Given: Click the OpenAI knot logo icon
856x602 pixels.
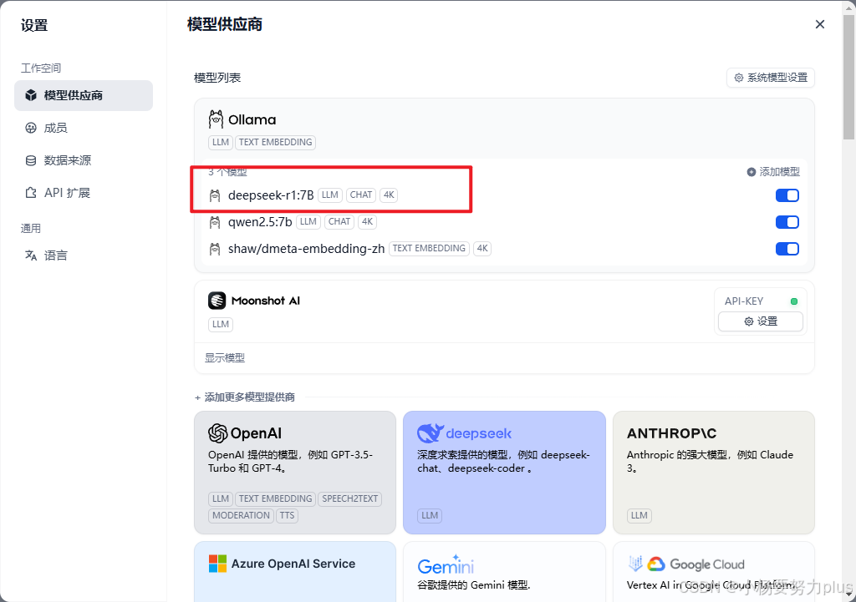Looking at the screenshot, I should pos(218,433).
